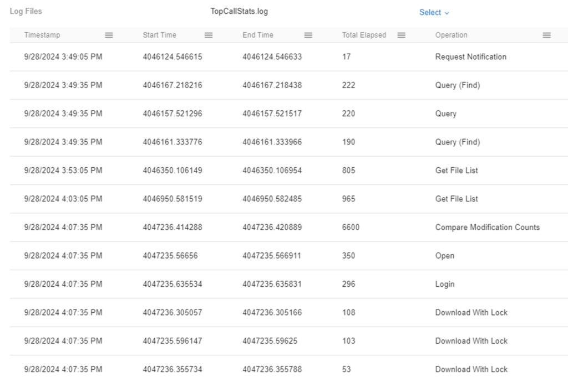The image size is (568, 382).
Task: Click timestamp 9/28/2024 3:49:05 PM
Action: coord(63,56)
